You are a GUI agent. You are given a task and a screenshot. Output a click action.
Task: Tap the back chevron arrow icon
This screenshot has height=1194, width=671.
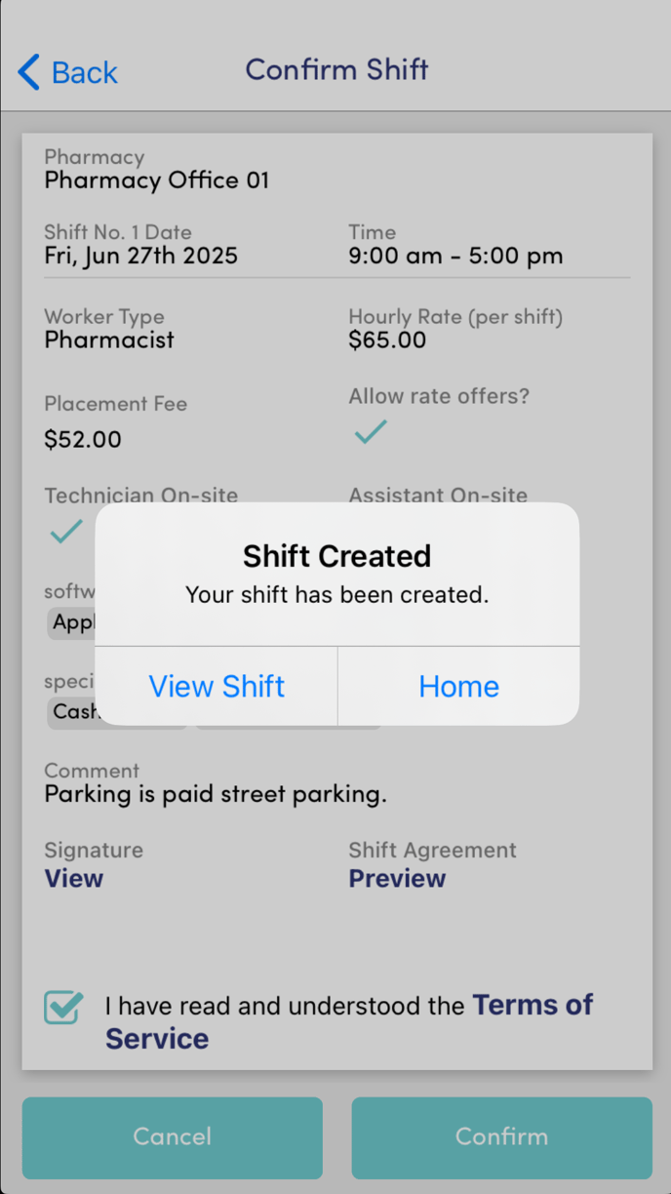click(x=28, y=72)
